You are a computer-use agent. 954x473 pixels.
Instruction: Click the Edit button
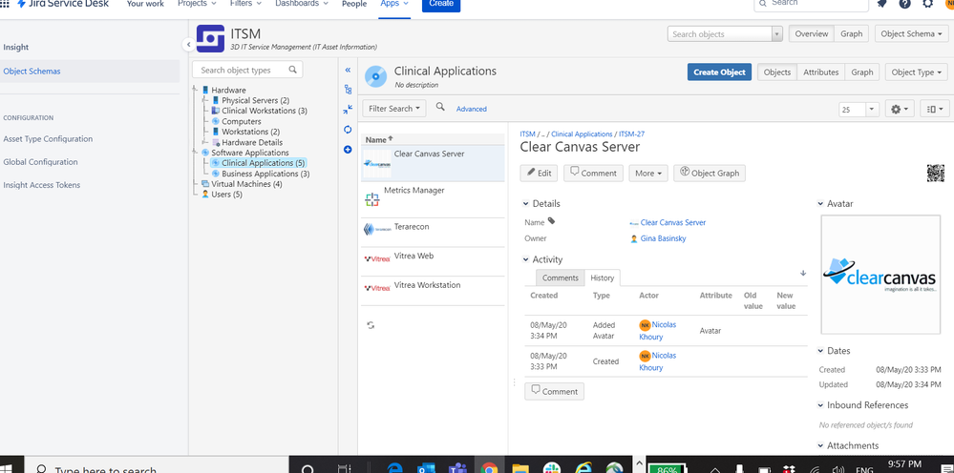coord(539,173)
